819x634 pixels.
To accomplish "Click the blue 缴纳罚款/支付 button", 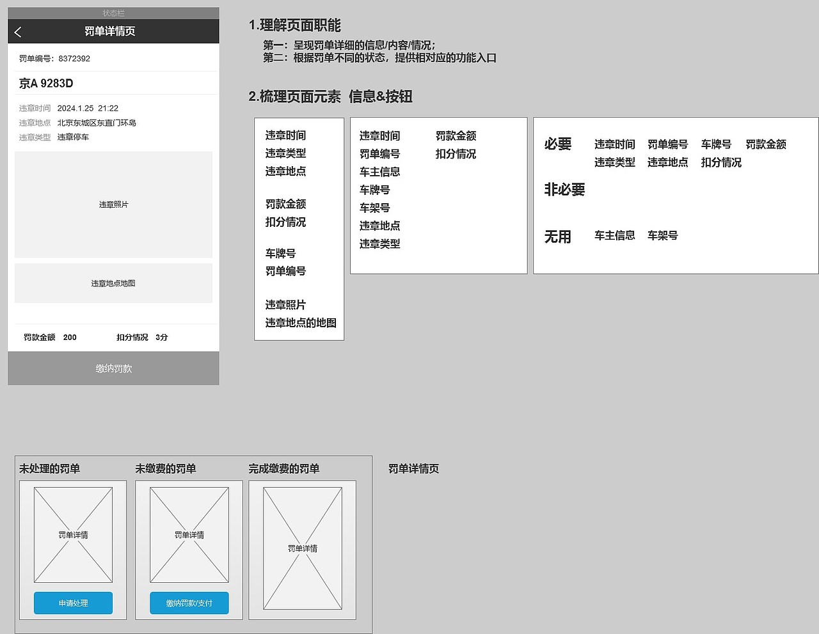I will [189, 603].
